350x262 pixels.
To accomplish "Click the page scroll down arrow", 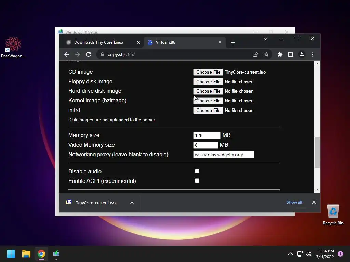I will point(317,190).
